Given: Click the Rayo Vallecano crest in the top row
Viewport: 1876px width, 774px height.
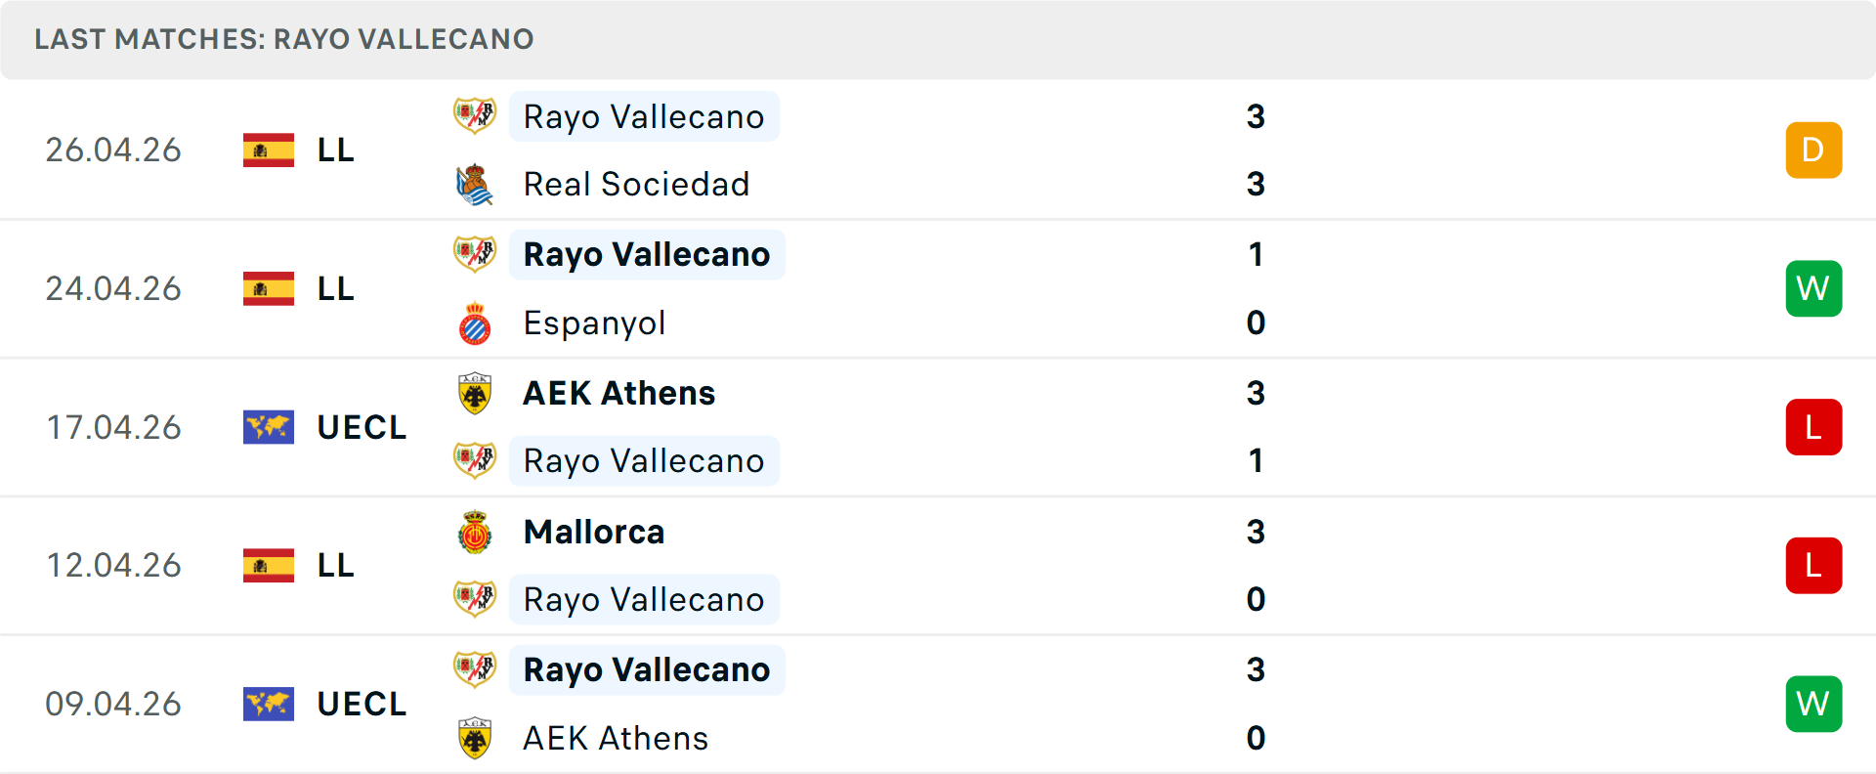Looking at the screenshot, I should [475, 115].
